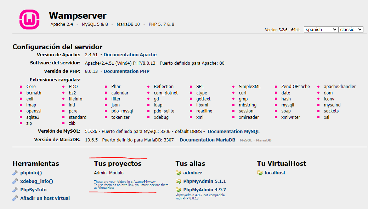Click the small MySQL - MariaDB link
The width and height of the screenshot is (368, 209).
(255, 140)
